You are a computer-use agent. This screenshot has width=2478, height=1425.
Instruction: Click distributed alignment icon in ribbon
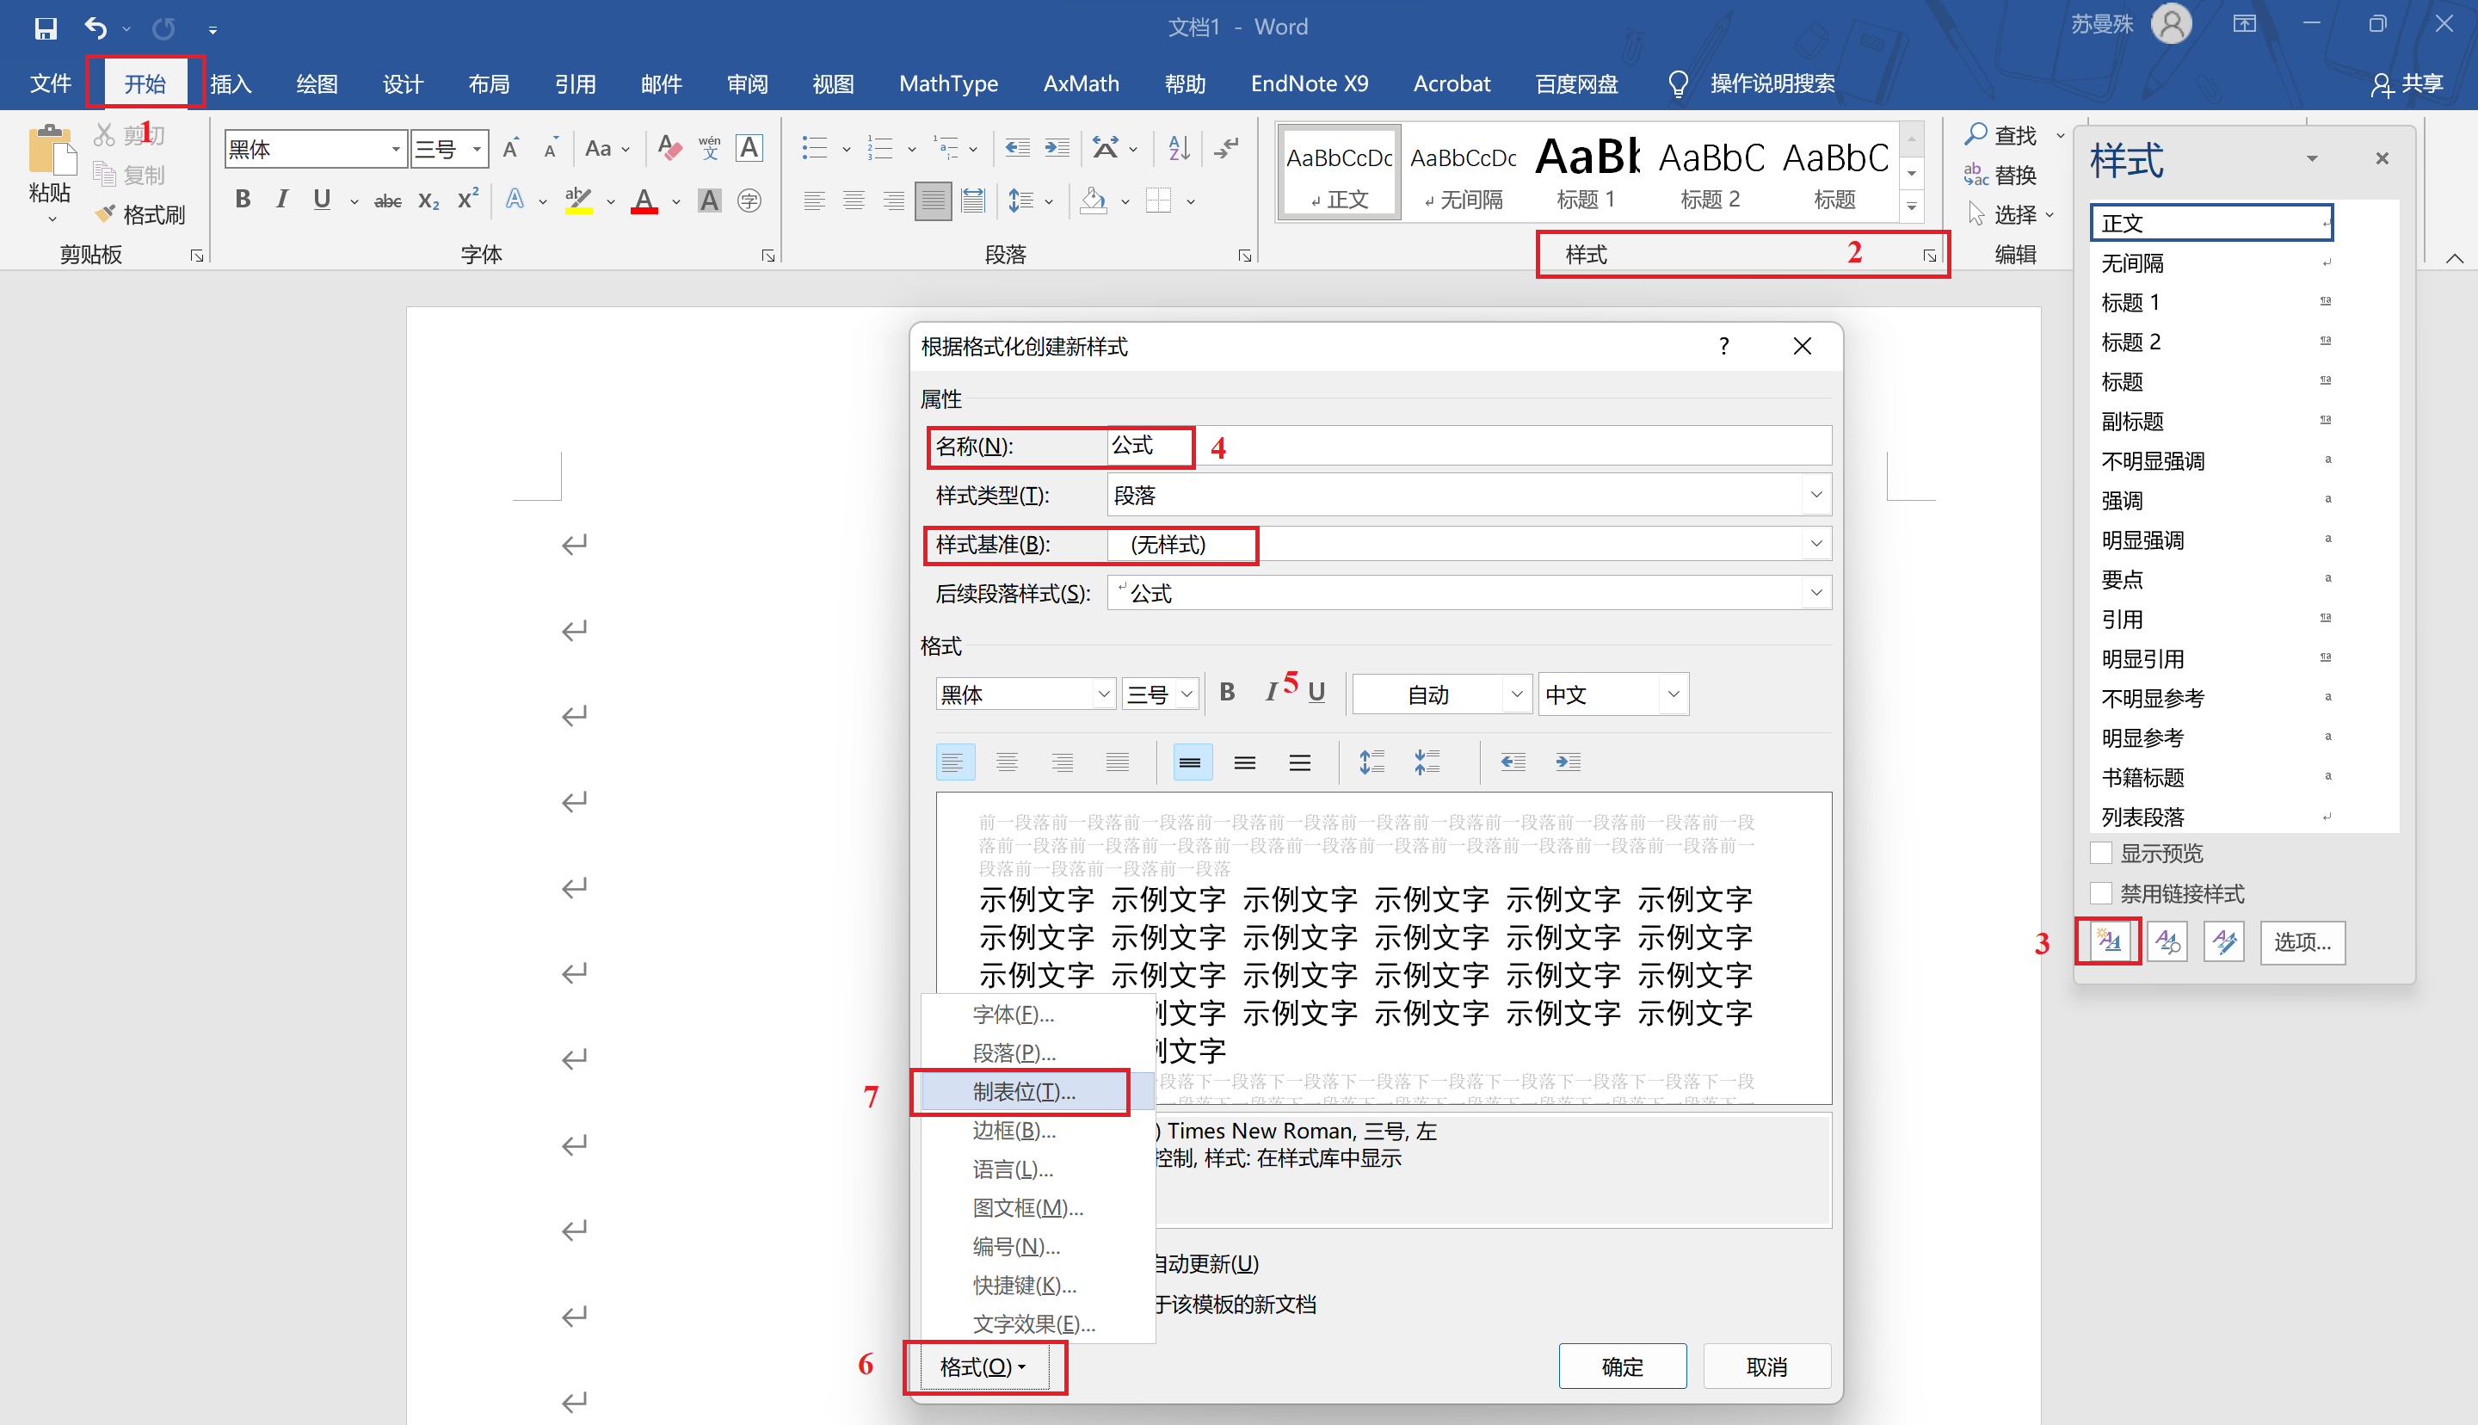click(x=972, y=200)
